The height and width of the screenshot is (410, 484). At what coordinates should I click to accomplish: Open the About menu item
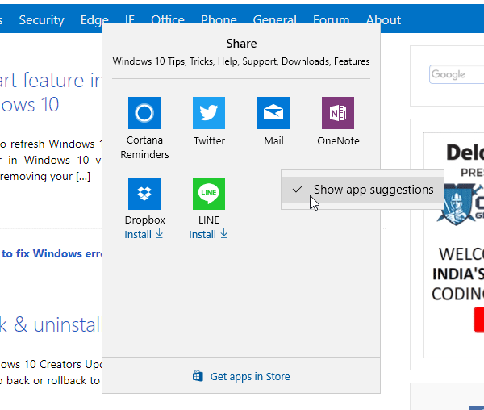(383, 20)
